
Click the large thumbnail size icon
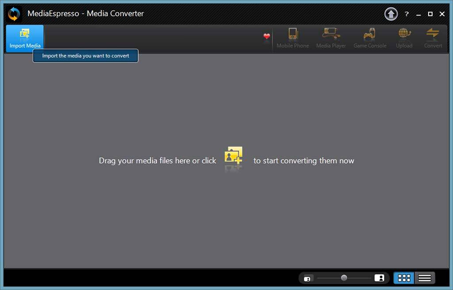[379, 278]
